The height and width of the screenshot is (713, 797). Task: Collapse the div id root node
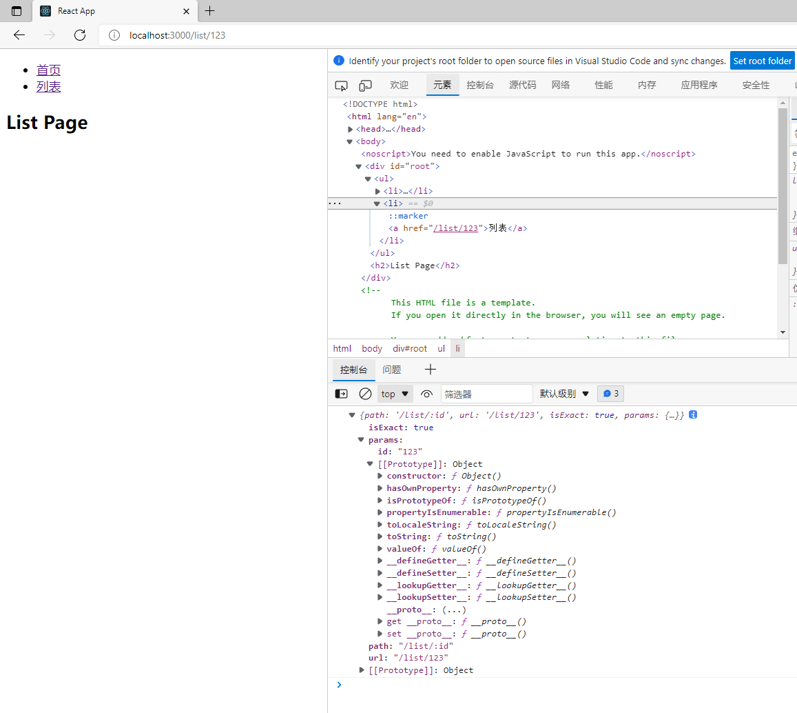tap(359, 166)
